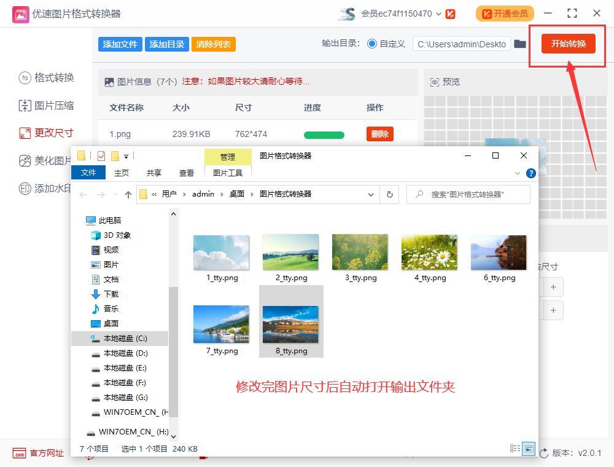Image resolution: width=614 pixels, height=467 pixels.
Task: Toggle fullscreen for the converter window
Action: pyautogui.click(x=572, y=14)
